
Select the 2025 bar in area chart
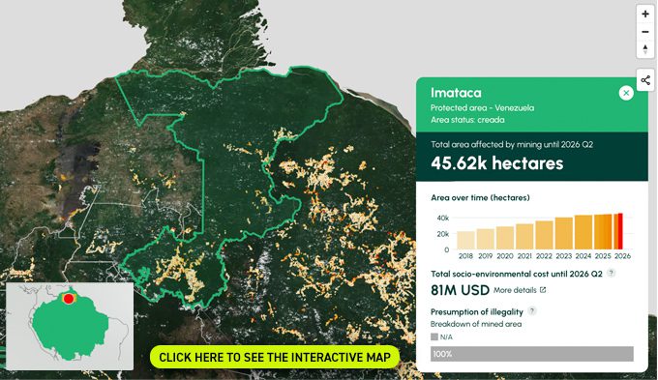click(x=603, y=232)
